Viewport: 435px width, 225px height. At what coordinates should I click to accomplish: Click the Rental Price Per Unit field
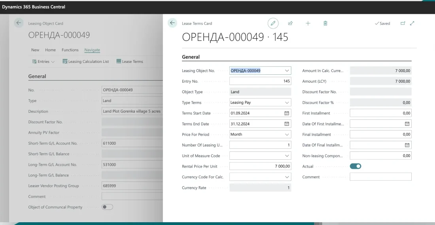click(x=260, y=166)
